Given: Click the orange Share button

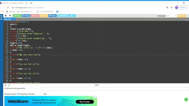Looking at the screenshot, I should tap(44, 16).
